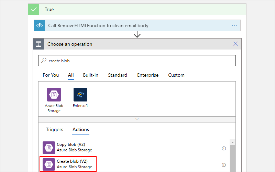
Task: Close the Choose an operation panel
Action: pyautogui.click(x=235, y=44)
